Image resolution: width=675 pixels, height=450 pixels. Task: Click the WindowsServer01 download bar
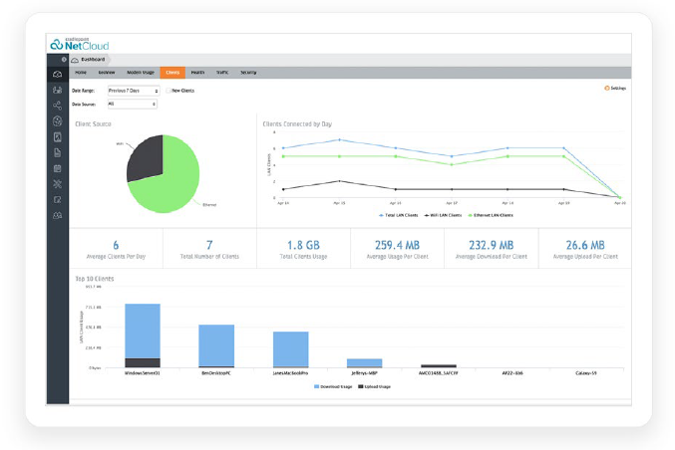(143, 331)
